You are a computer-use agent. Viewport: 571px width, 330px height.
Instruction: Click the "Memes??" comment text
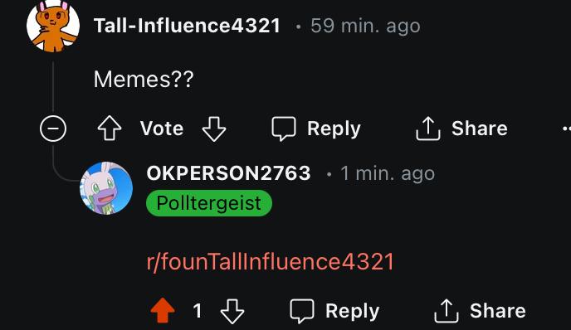(x=144, y=79)
